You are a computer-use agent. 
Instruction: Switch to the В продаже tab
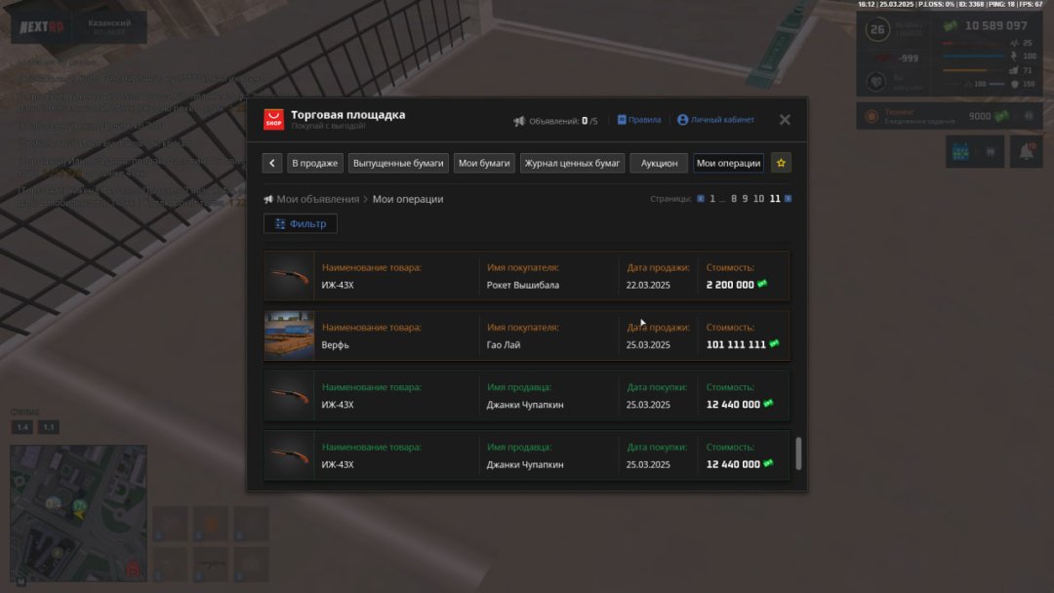[x=314, y=163]
